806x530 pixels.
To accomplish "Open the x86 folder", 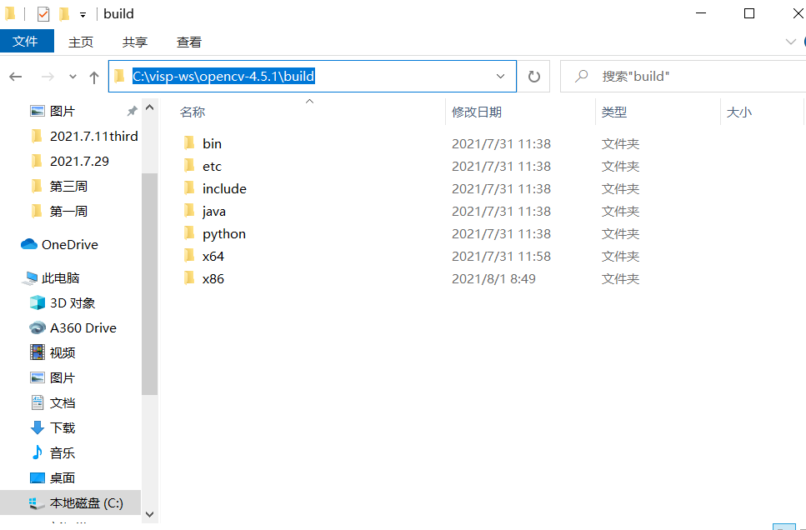I will (211, 278).
